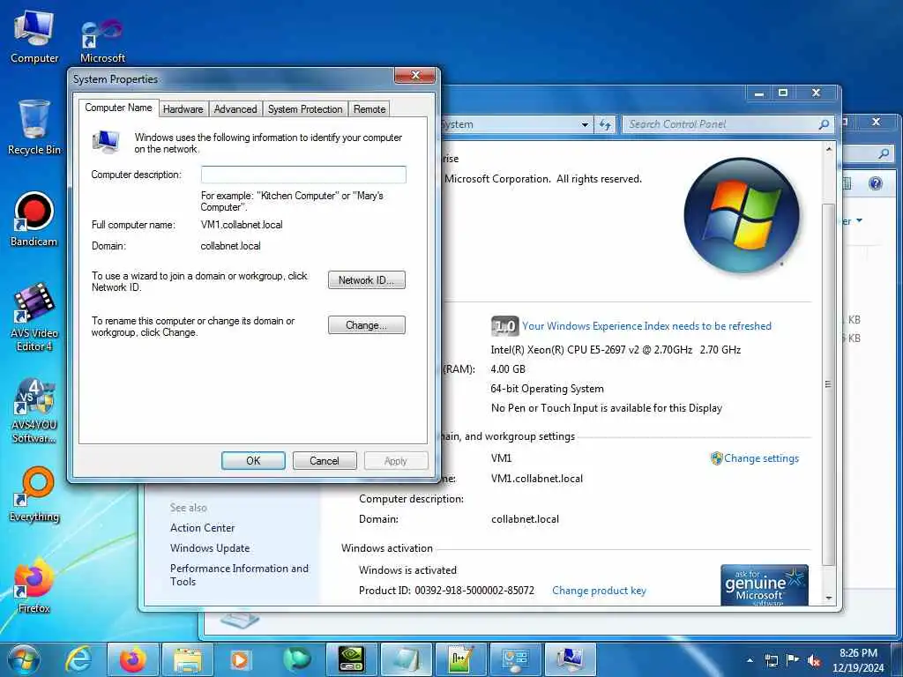Open Action Center flag tray icon
Screen dimensions: 903x677
793,660
